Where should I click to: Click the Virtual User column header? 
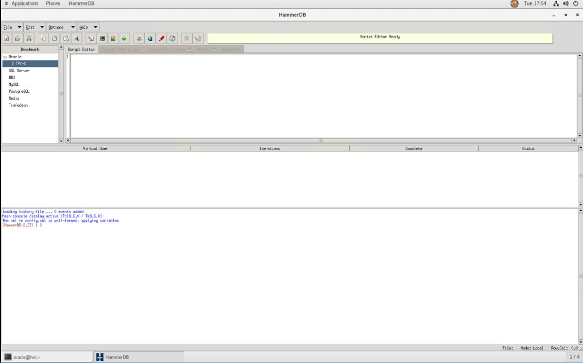(x=96, y=149)
